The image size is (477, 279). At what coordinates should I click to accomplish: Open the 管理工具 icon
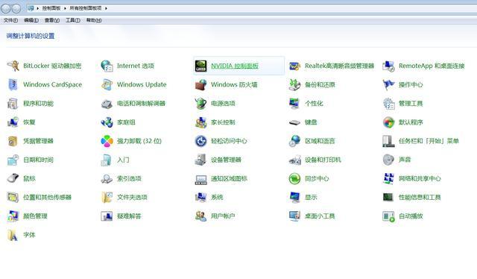click(388, 104)
